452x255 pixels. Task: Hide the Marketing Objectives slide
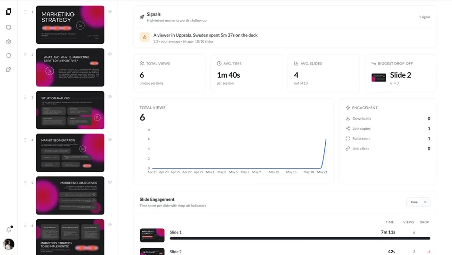110,182
